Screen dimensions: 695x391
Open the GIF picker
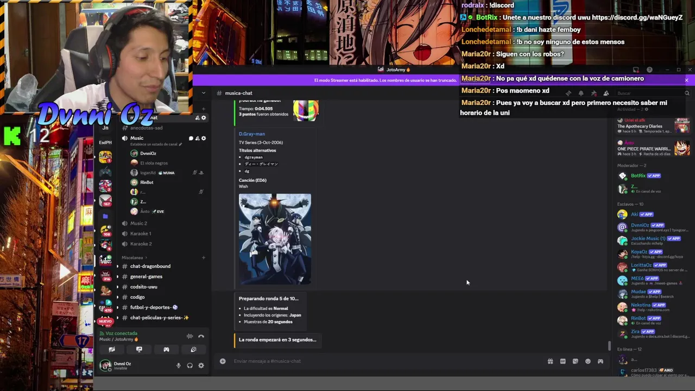(x=563, y=361)
